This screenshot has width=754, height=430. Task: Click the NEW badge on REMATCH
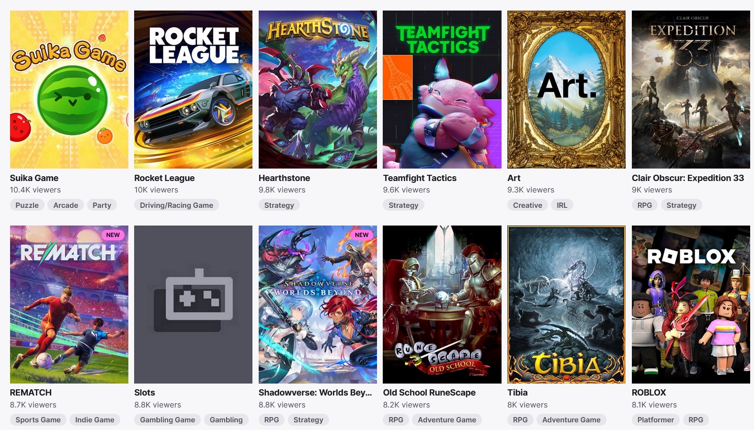pos(113,235)
